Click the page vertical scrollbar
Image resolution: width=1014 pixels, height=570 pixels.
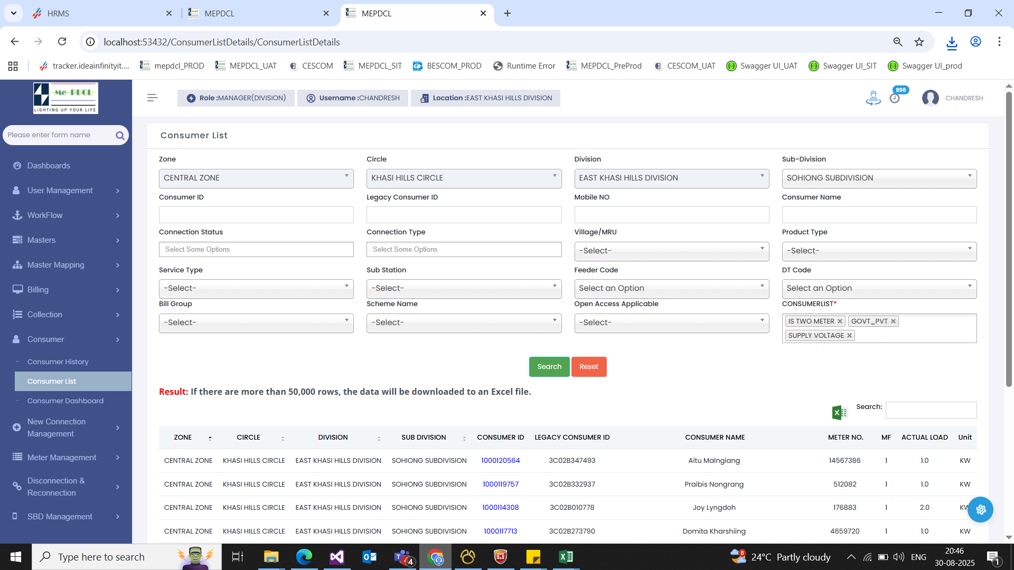click(x=1008, y=237)
